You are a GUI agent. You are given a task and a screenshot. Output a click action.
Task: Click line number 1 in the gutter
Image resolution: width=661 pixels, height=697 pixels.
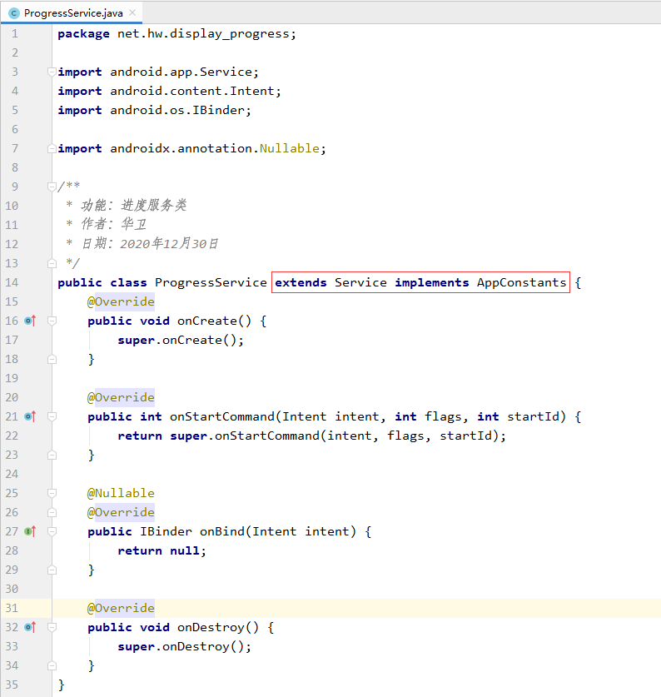coord(15,34)
